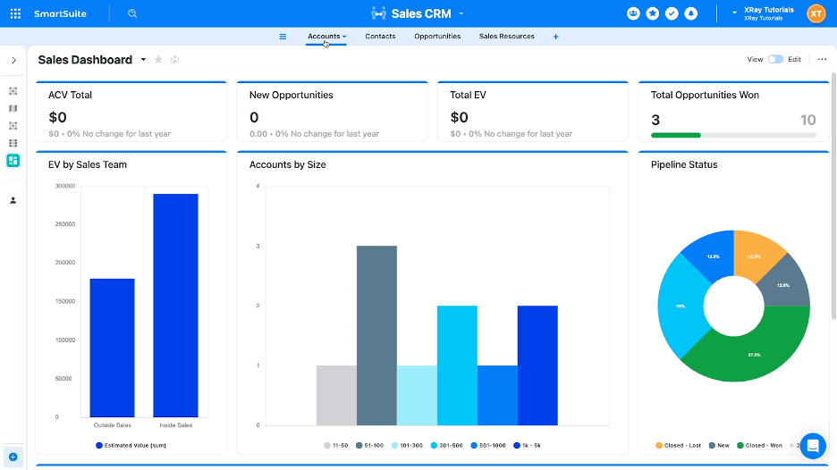The image size is (837, 470).
Task: Click the 51-100 bar in Accounts by Size
Action: pyautogui.click(x=376, y=336)
